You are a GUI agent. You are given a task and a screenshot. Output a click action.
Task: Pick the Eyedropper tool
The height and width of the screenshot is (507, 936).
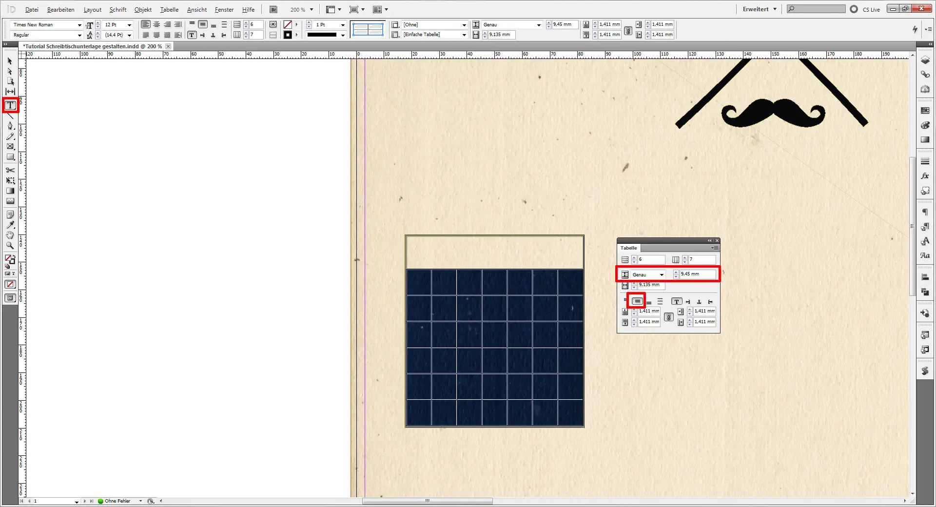(10, 225)
